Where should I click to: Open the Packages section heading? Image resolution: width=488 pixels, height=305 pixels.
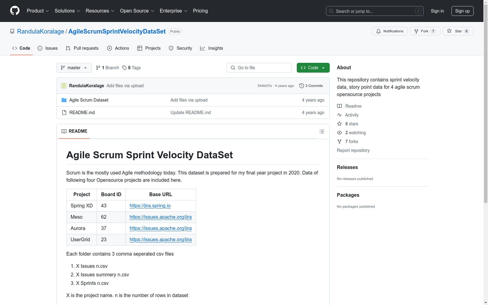tap(348, 195)
